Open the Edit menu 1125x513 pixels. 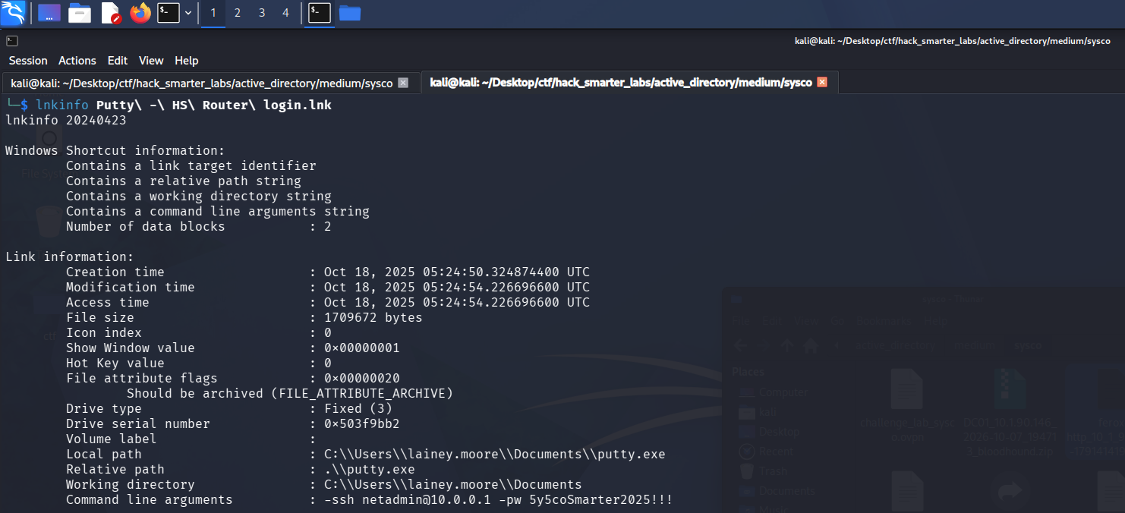[118, 61]
